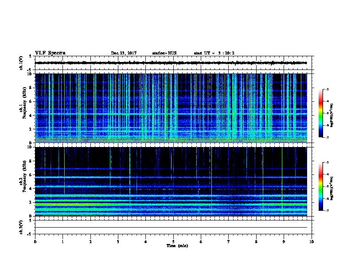
Task: Click the "-3" label on the ch.1 color scale
Action: coord(327,89)
